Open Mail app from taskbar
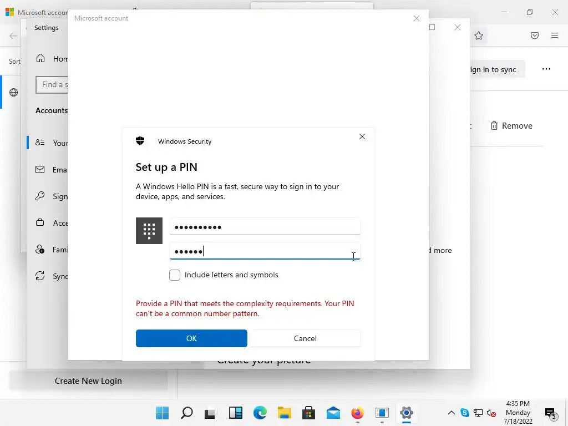Image resolution: width=568 pixels, height=426 pixels. (333, 413)
